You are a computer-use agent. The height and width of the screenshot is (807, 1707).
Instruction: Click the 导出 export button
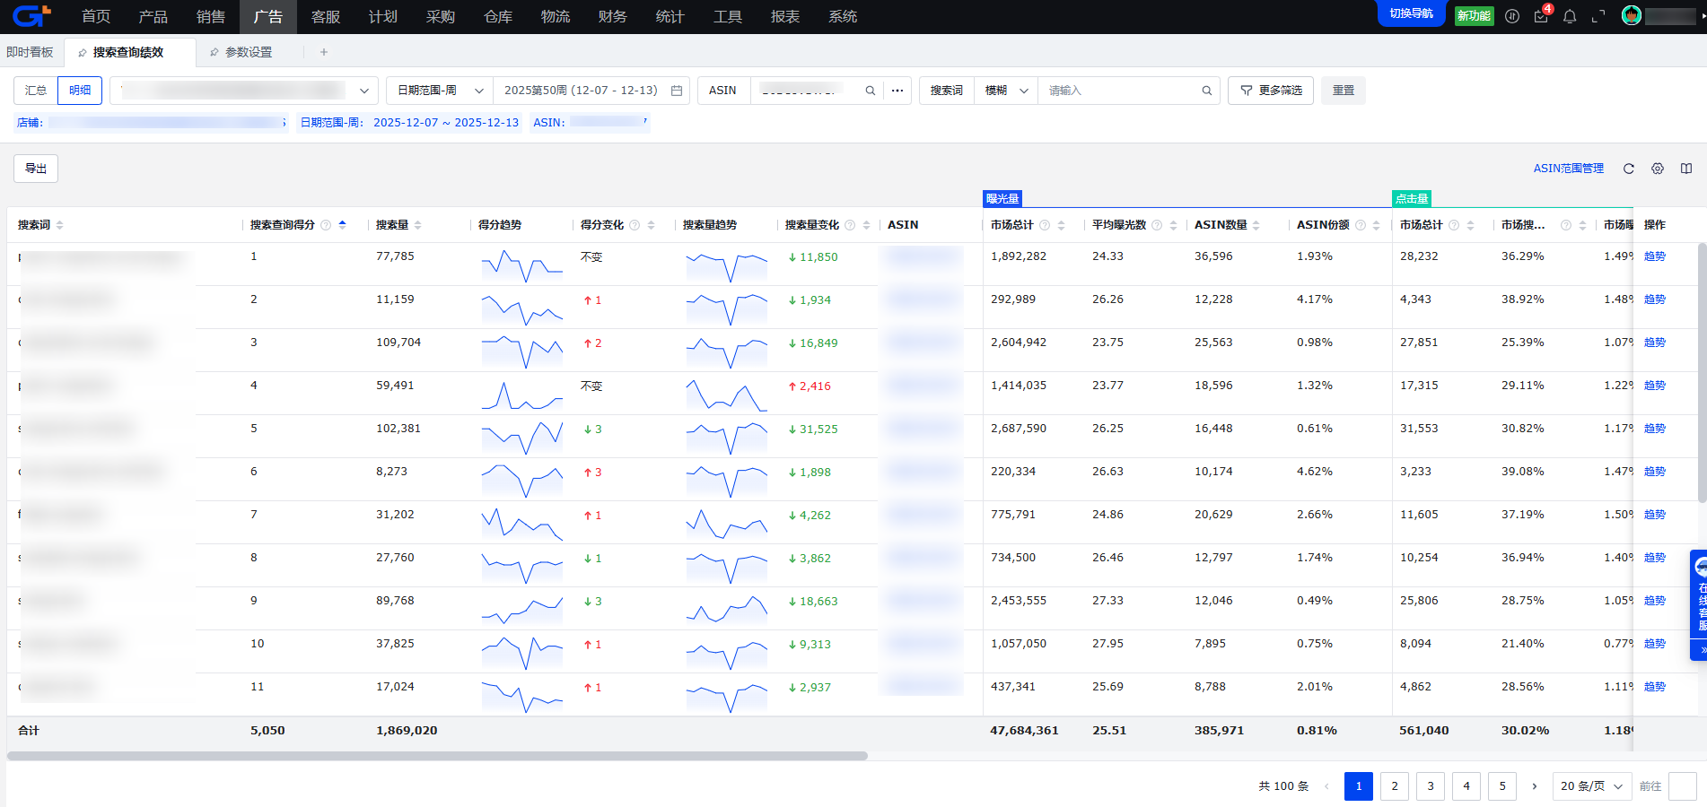36,169
